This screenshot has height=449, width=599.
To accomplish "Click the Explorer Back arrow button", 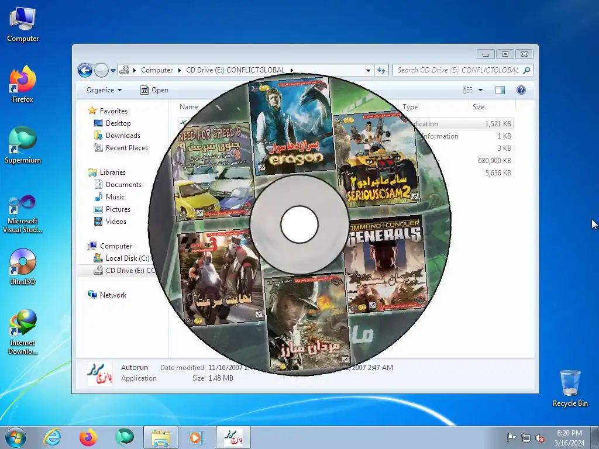I will coord(85,70).
